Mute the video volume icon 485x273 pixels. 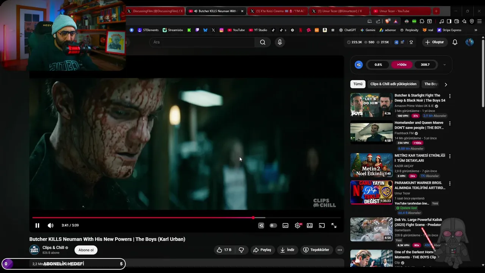tap(50, 226)
